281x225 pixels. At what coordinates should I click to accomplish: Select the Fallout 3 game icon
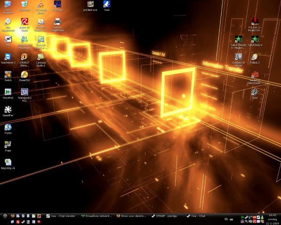click(x=254, y=57)
